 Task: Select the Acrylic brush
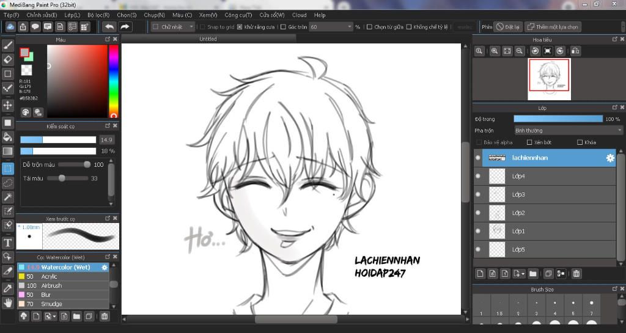63,276
